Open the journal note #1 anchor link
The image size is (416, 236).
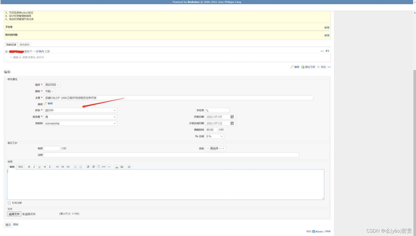point(327,51)
